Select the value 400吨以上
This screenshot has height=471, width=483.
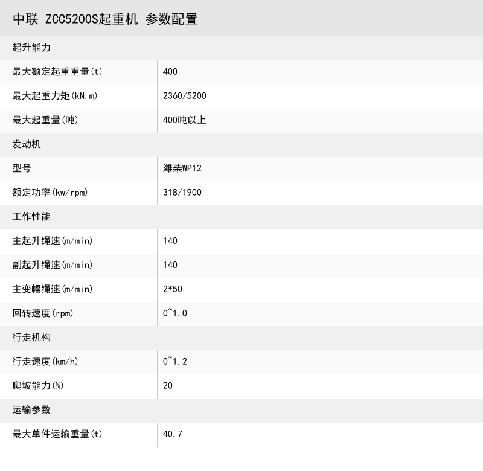point(185,120)
